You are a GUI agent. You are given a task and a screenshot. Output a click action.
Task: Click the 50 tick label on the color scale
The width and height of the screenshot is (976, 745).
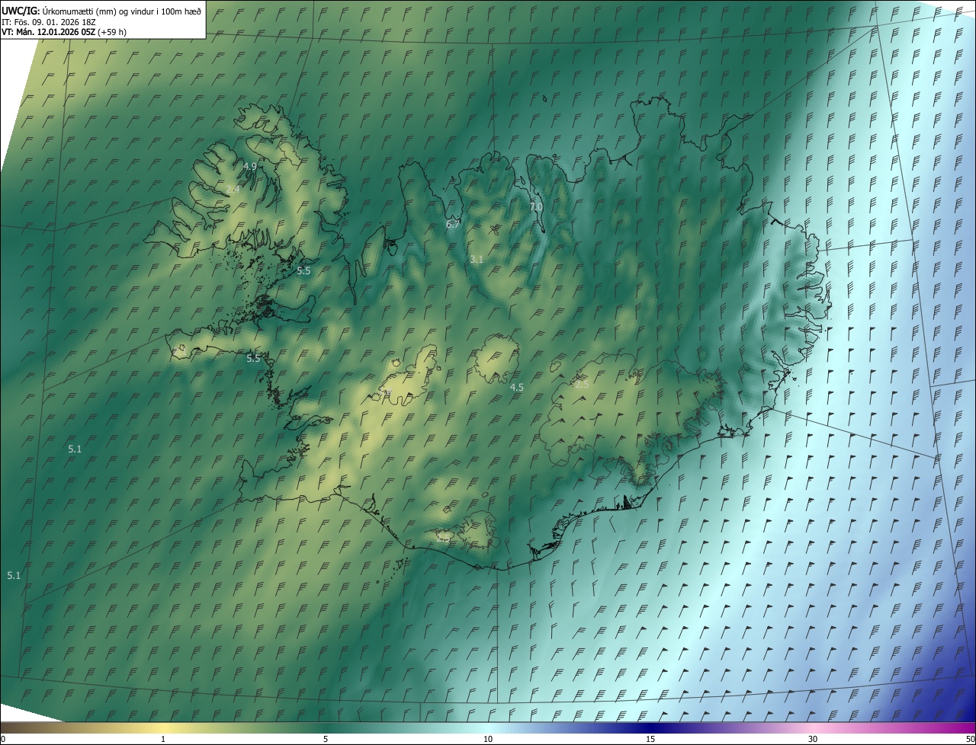tap(970, 739)
